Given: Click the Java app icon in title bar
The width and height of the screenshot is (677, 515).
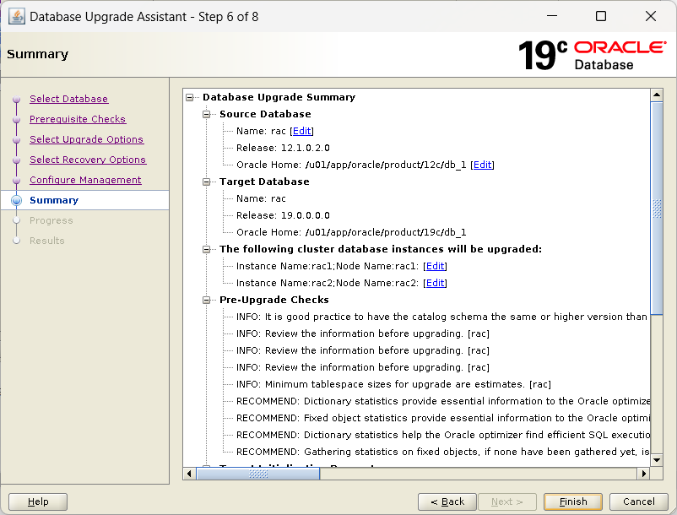Looking at the screenshot, I should point(16,16).
